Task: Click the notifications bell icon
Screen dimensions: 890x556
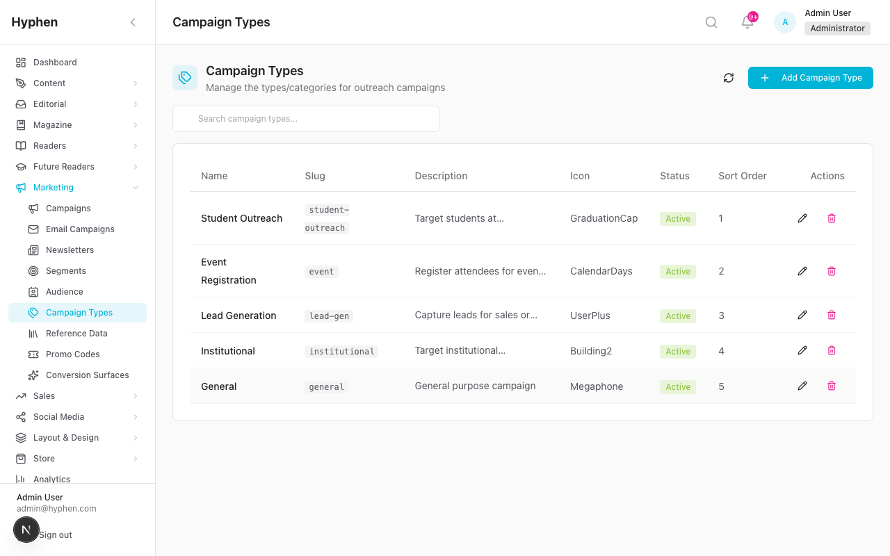Action: [746, 22]
